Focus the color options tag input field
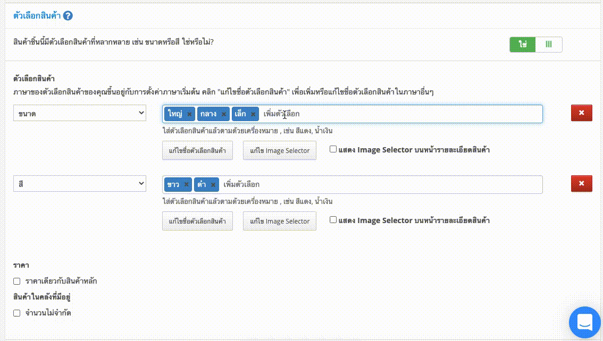 (352, 184)
